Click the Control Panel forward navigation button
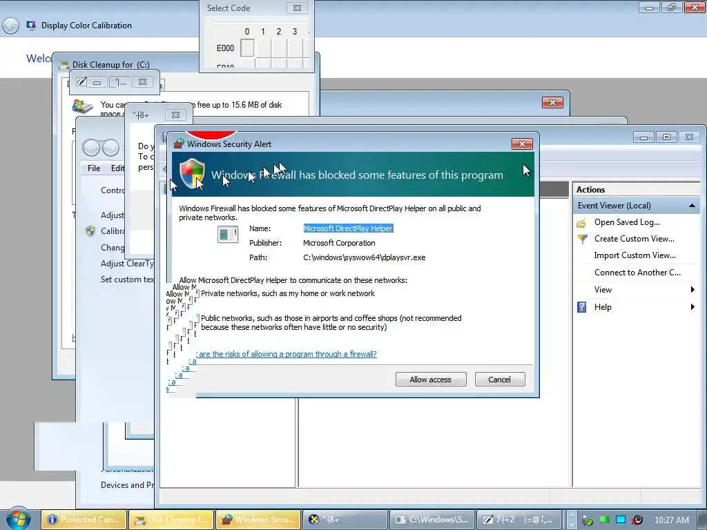 110,148
